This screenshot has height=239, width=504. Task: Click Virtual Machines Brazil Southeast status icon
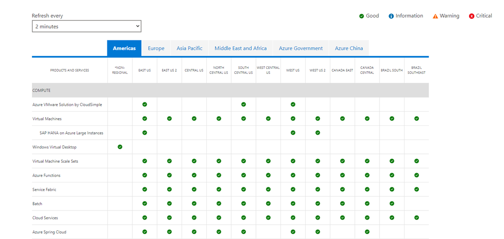pyautogui.click(x=416, y=119)
